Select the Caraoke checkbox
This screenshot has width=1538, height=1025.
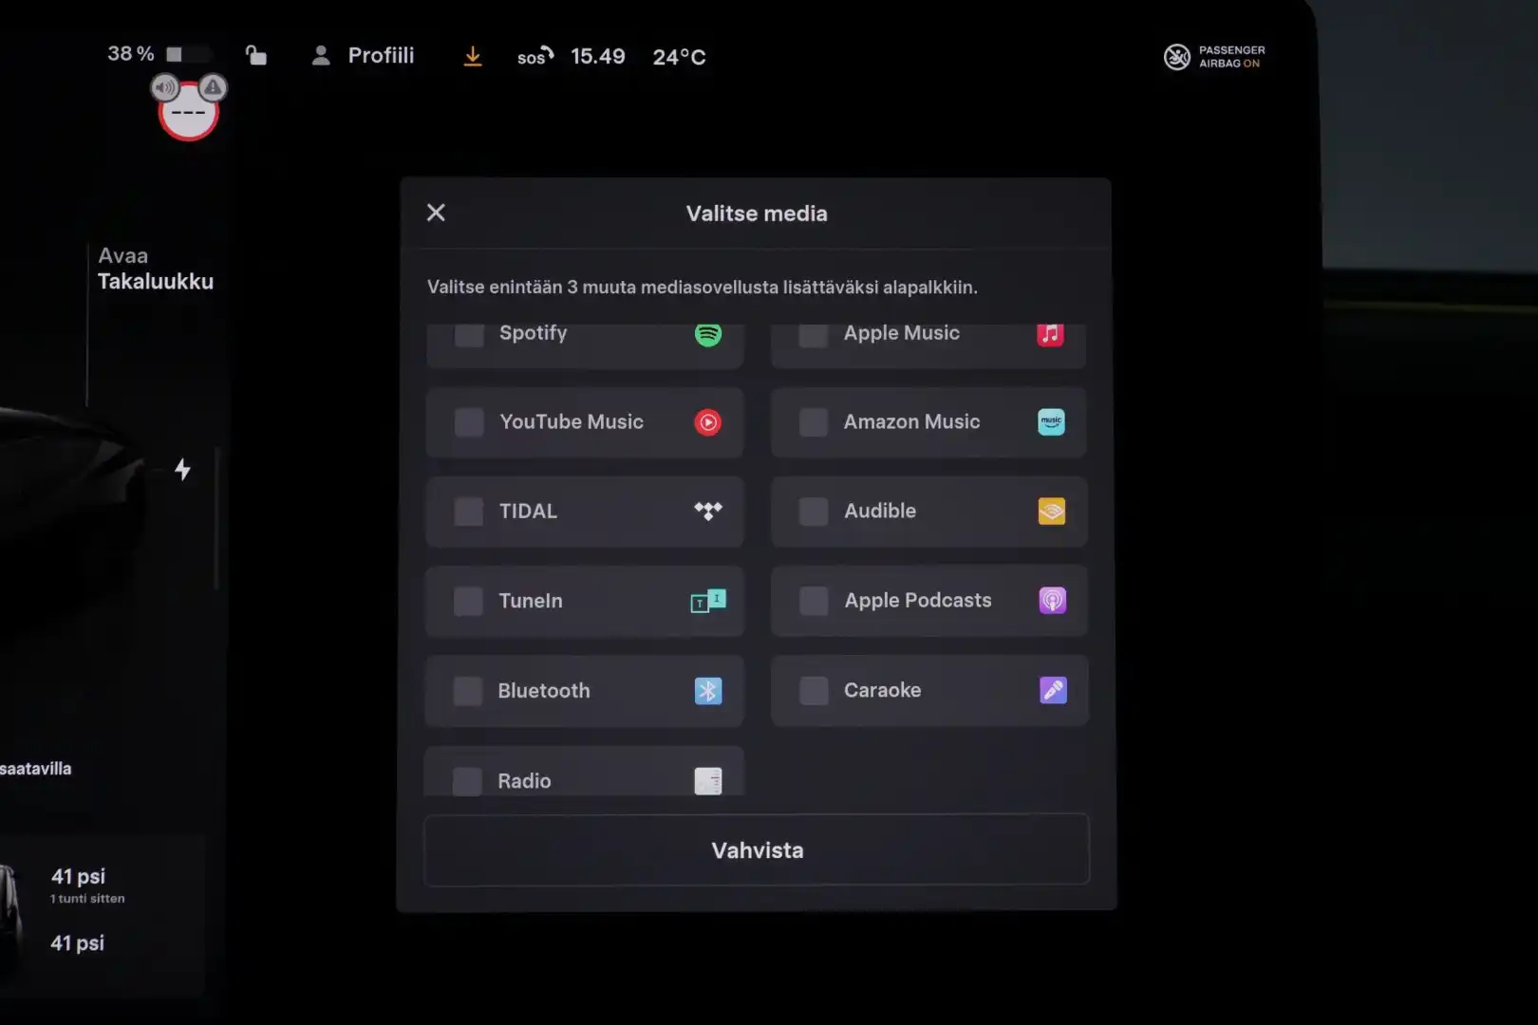[x=814, y=690]
